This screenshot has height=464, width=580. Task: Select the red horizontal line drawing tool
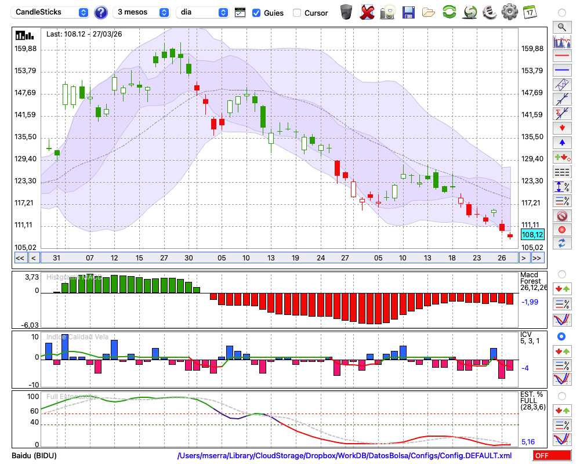561,56
